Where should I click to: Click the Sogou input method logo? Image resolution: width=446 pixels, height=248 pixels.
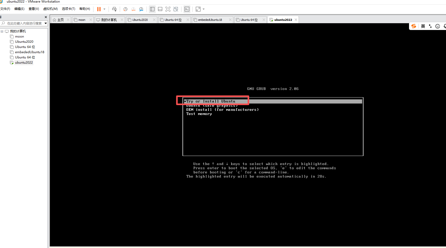pos(414,26)
